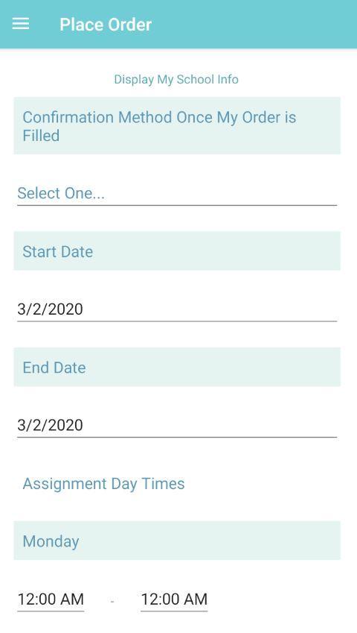The image size is (357, 633).
Task: Tap the Assignment Day Times label
Action: [x=103, y=484]
